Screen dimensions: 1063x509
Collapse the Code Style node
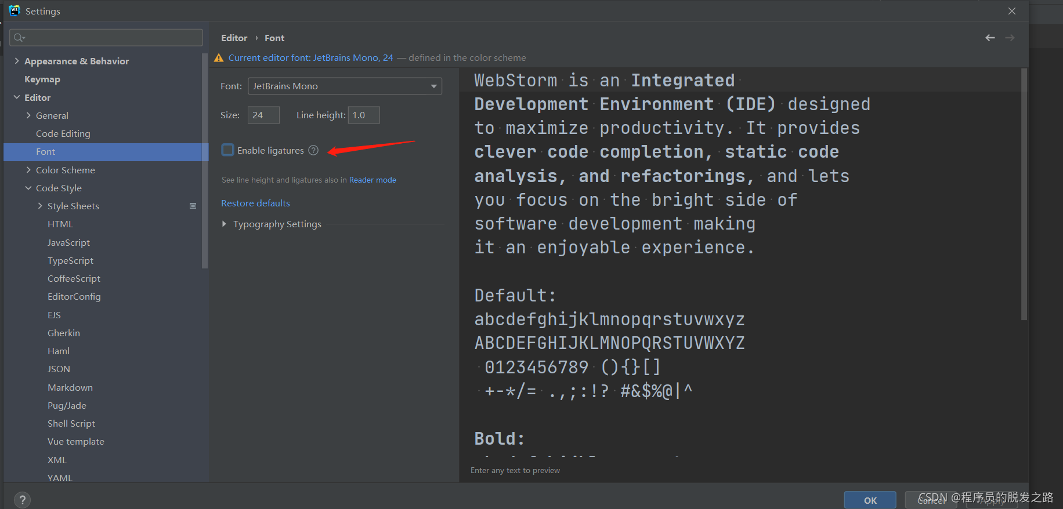(x=28, y=188)
